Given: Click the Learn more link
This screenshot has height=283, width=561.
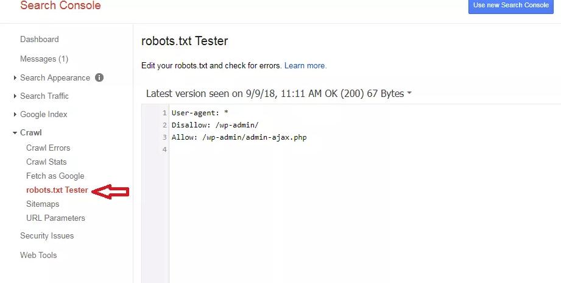Looking at the screenshot, I should (305, 66).
